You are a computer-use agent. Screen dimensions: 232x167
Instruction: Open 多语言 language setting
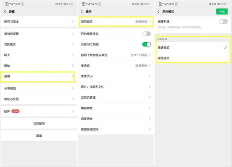116,65
